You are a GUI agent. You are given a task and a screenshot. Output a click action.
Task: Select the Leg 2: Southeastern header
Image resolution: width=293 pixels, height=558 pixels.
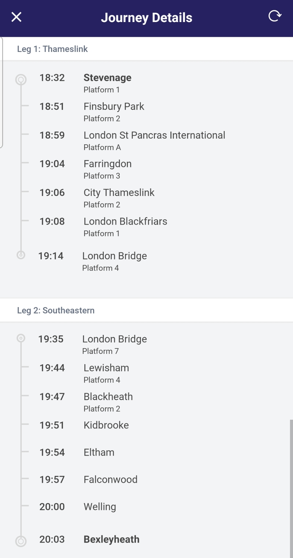coord(56,310)
